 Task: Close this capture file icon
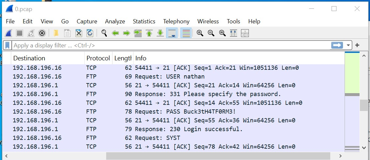(78, 33)
